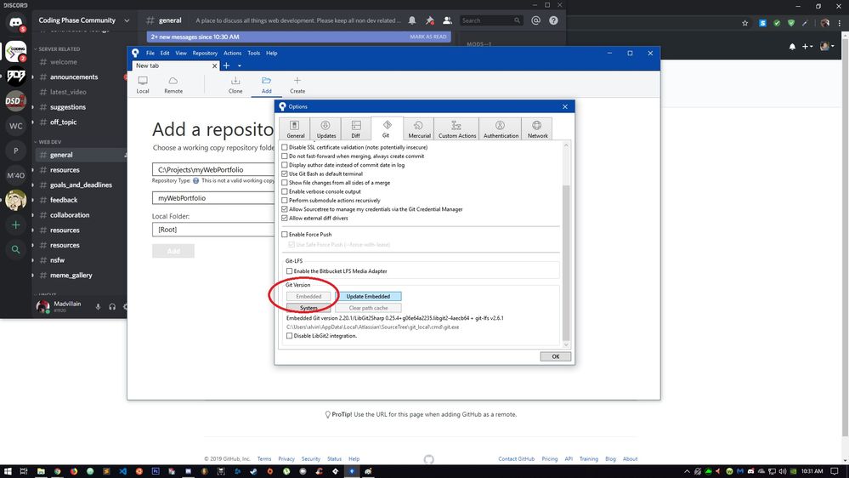849x478 pixels.
Task: Expand Coding Phase Community server dropdown
Action: [x=127, y=20]
